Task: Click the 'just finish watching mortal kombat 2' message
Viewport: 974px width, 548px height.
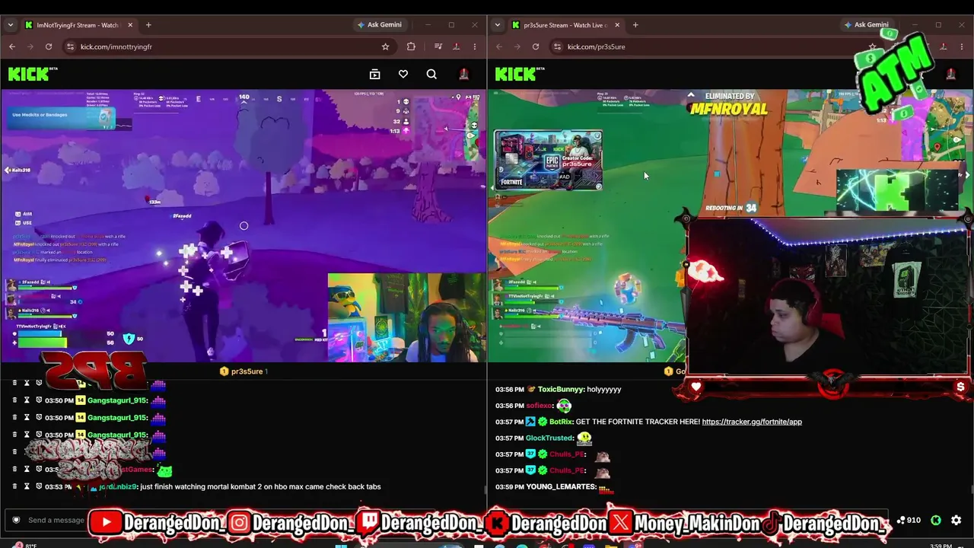Action: [x=260, y=486]
